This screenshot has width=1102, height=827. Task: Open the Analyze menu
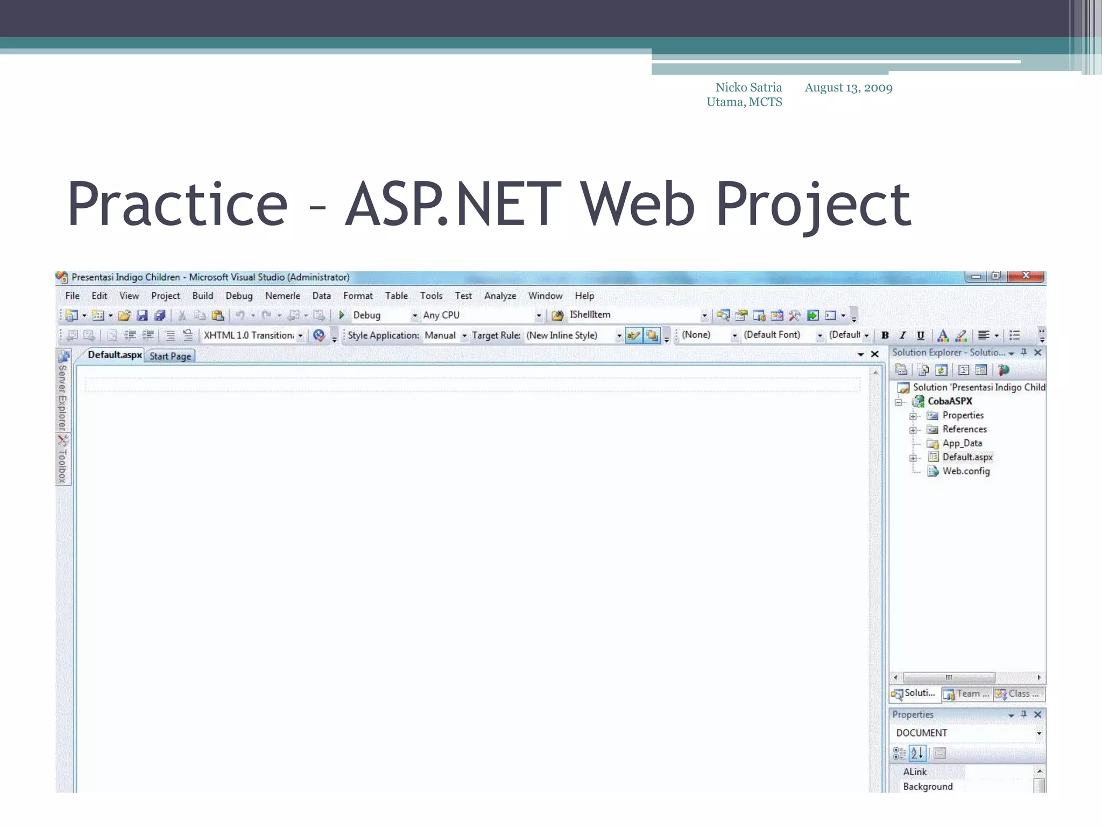[x=500, y=296]
